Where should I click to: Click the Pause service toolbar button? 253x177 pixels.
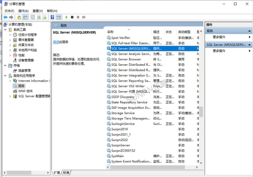[78, 17]
